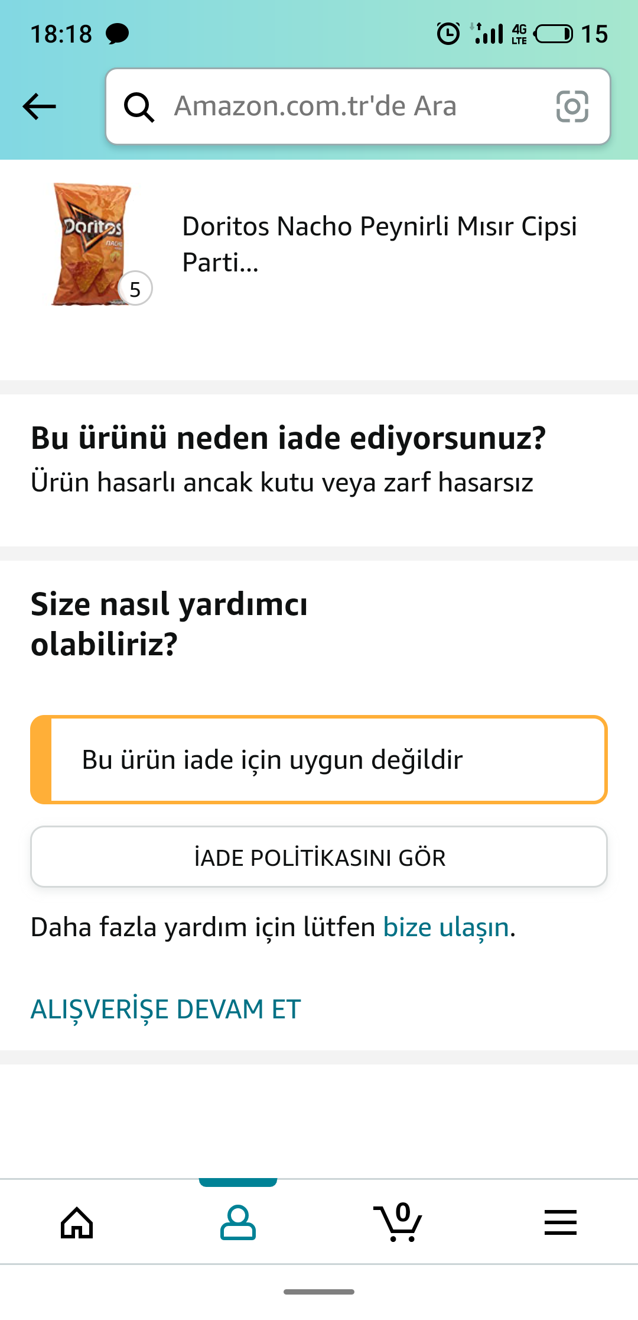
Task: Go to Home tab icon
Action: (x=77, y=1222)
